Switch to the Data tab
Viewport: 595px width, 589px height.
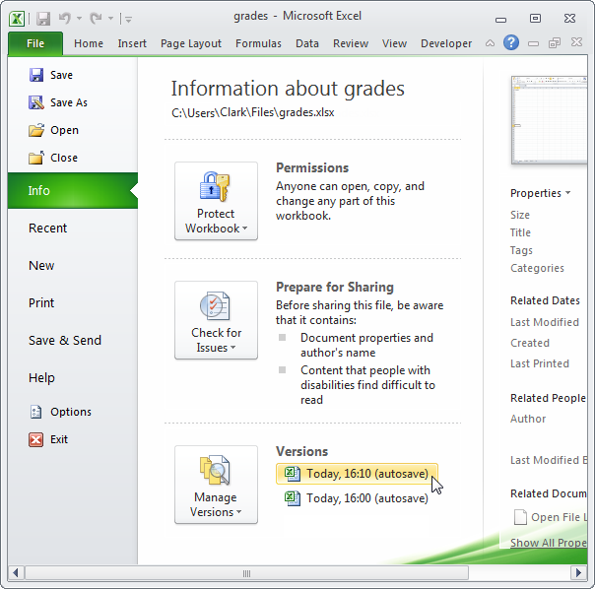pos(307,43)
